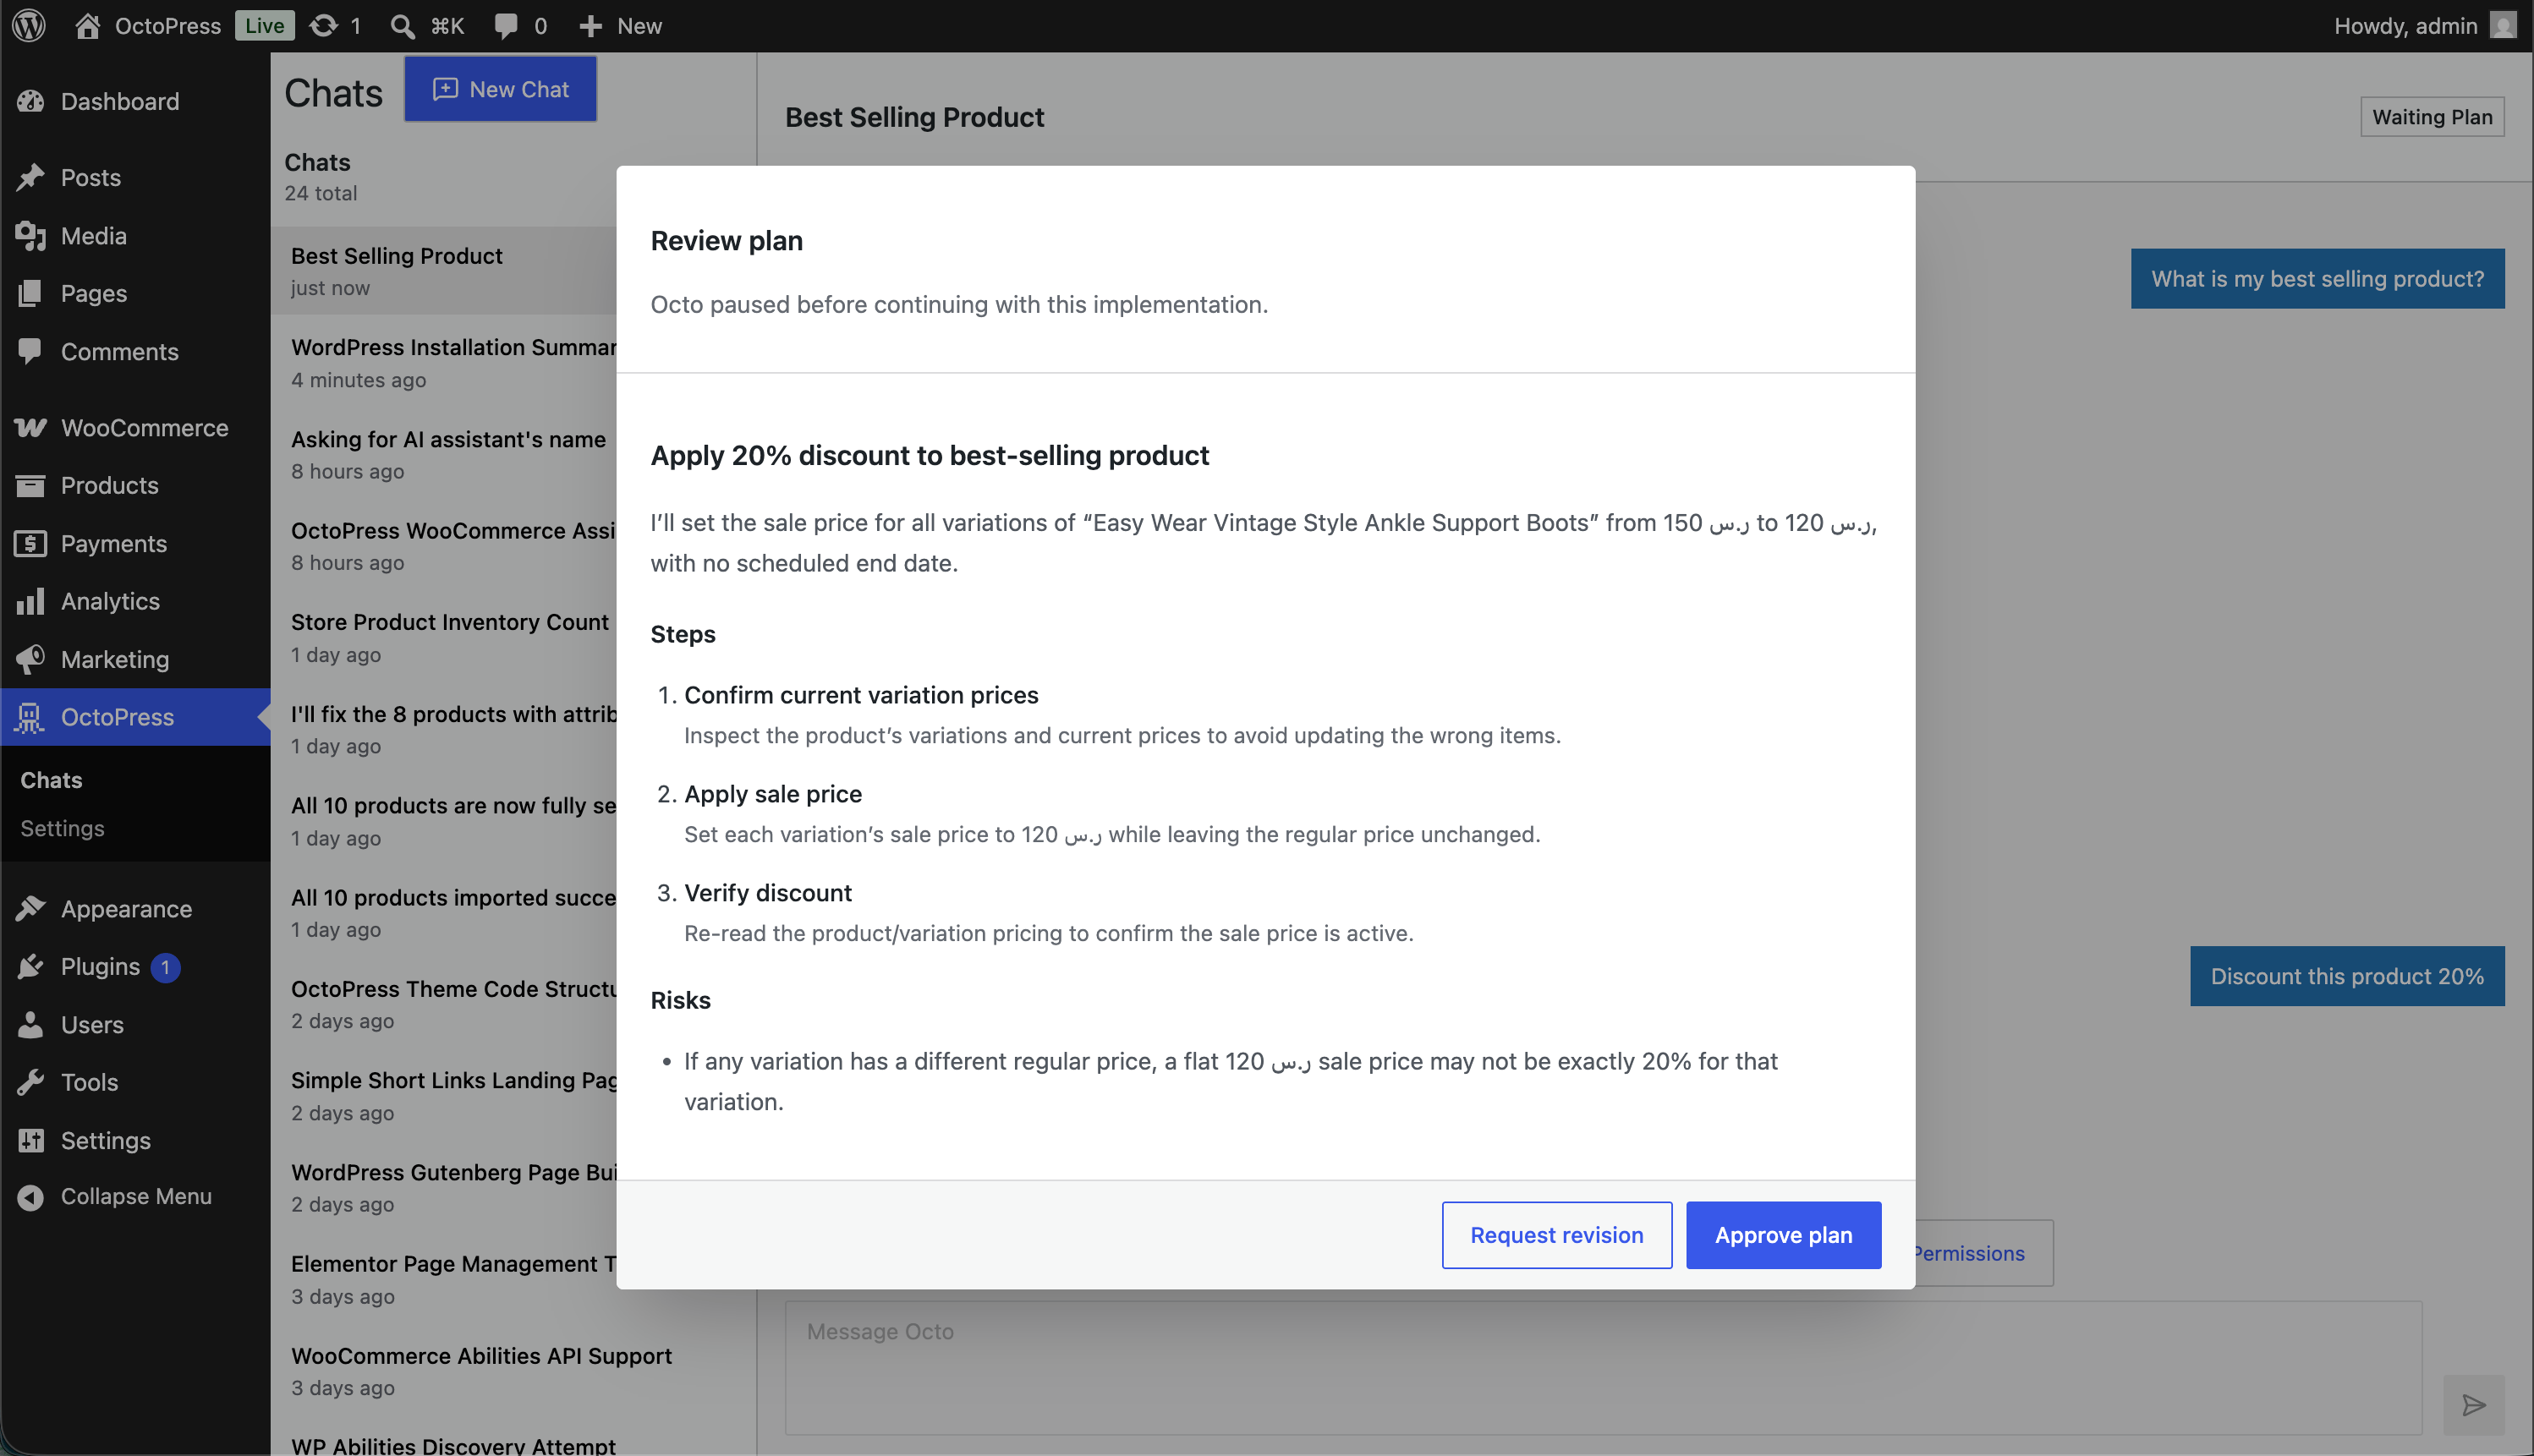Click the Review plan dialog title
This screenshot has width=2534, height=1456.
pyautogui.click(x=726, y=240)
